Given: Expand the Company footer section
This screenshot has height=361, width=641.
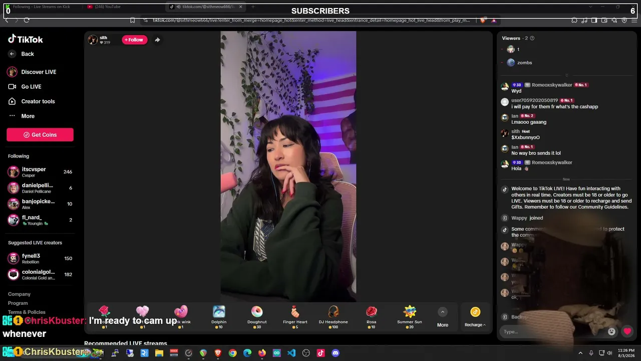Looking at the screenshot, I should [x=19, y=294].
